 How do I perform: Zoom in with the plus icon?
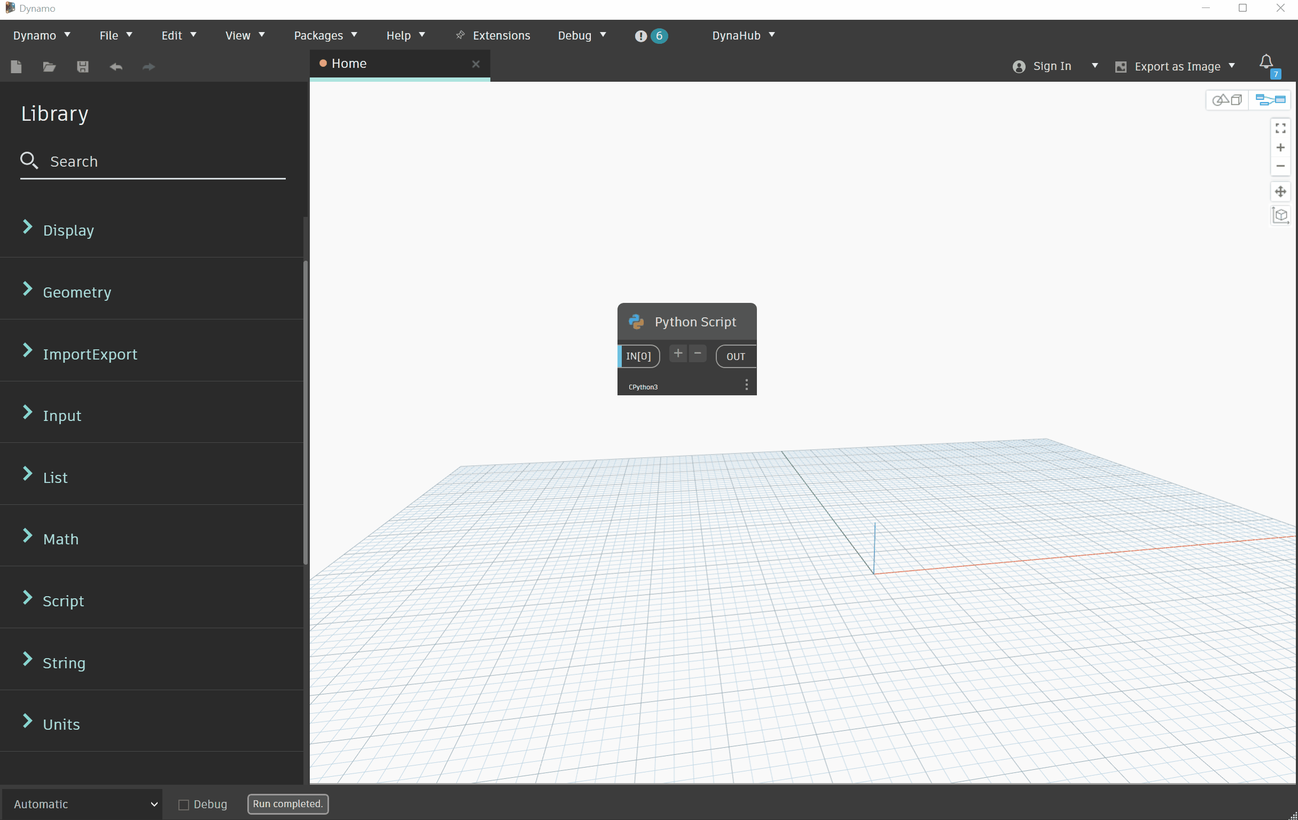pos(1280,147)
